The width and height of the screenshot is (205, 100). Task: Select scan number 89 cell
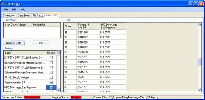pyautogui.click(x=70, y=82)
